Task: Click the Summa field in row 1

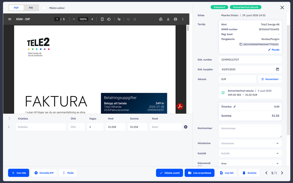Action: coord(137,127)
